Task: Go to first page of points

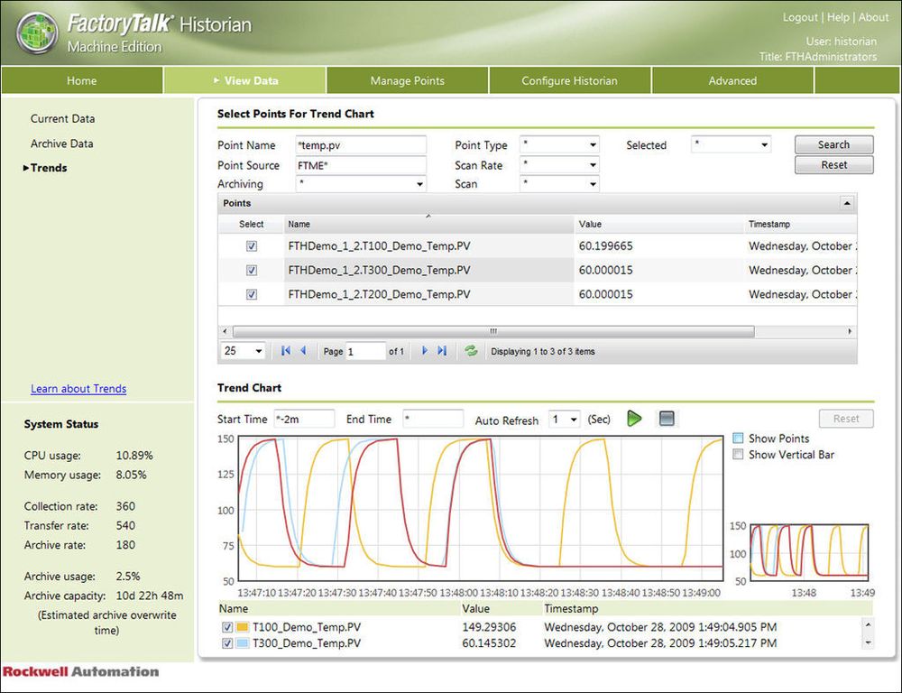Action: pos(286,351)
